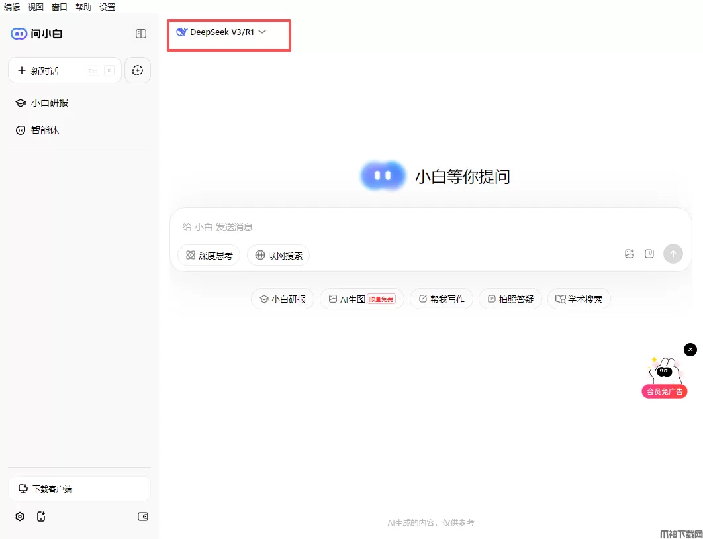703x539 pixels.
Task: Toggle 深度思考 deep thinking mode
Action: coord(209,255)
